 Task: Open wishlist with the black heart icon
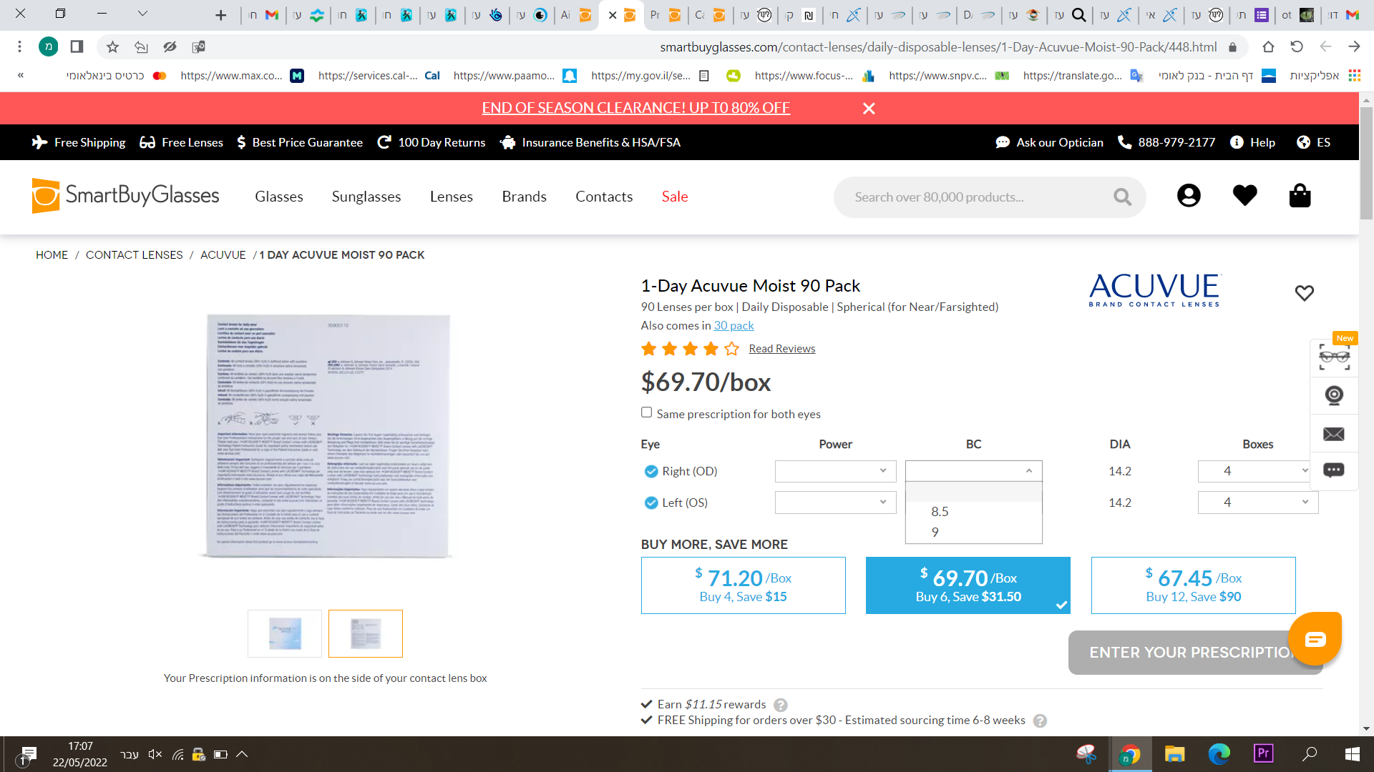coord(1244,196)
